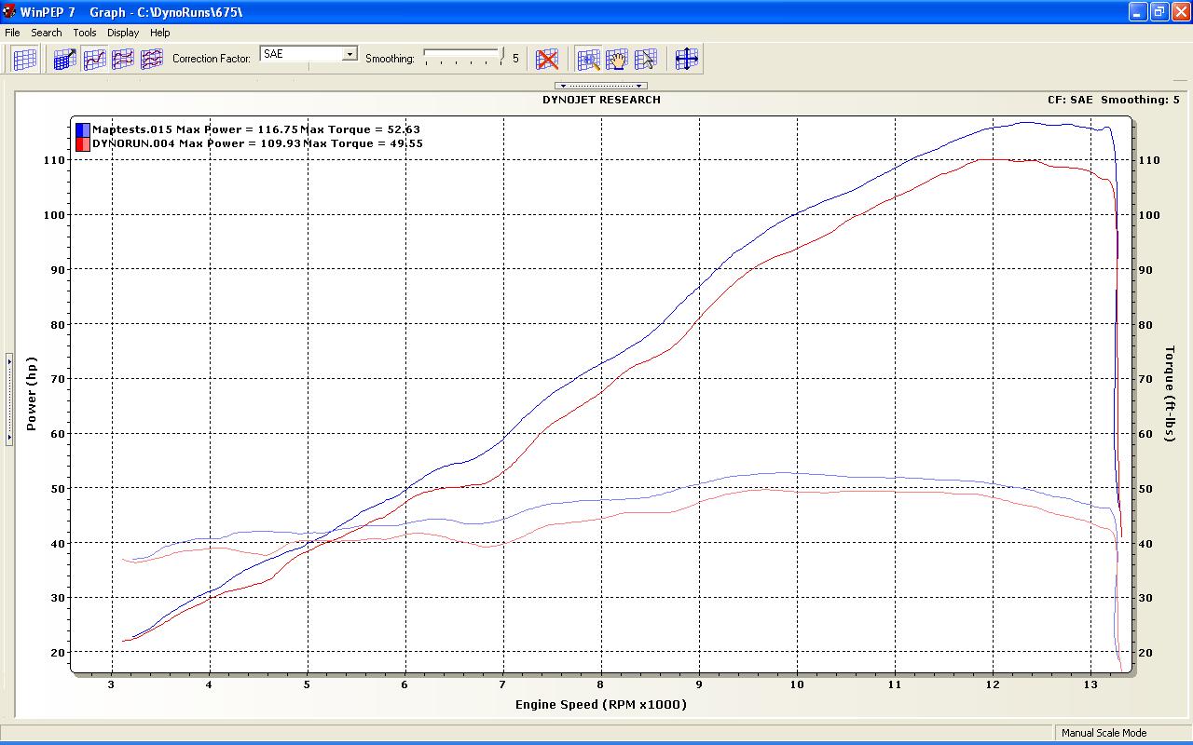Open the Search menu
This screenshot has height=745, width=1193.
(x=47, y=33)
